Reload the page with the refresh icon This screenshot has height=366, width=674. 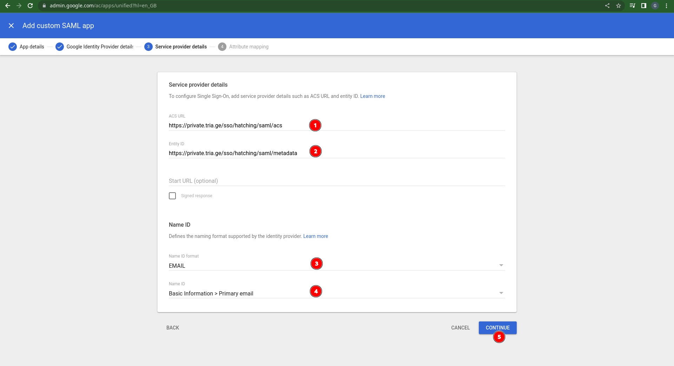click(x=30, y=6)
